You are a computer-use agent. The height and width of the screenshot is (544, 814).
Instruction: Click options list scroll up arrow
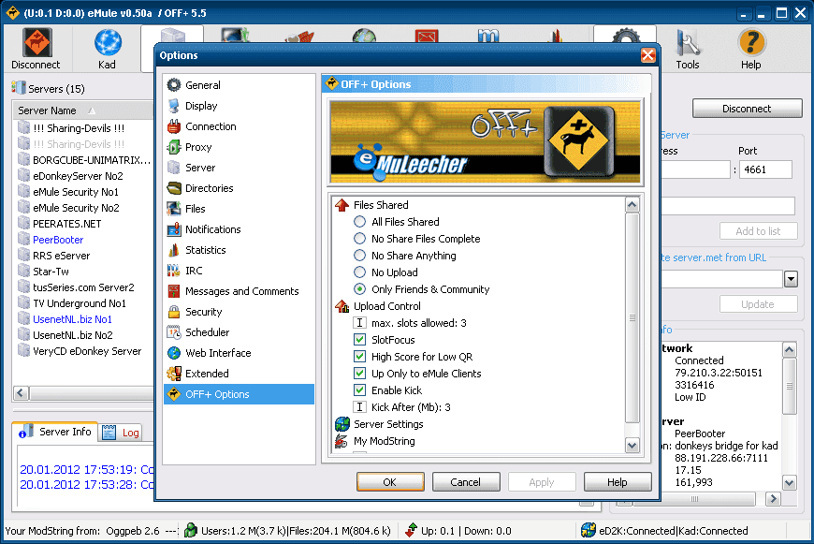pos(632,205)
